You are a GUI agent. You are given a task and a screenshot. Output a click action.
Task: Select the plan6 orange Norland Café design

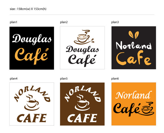pos(134,104)
